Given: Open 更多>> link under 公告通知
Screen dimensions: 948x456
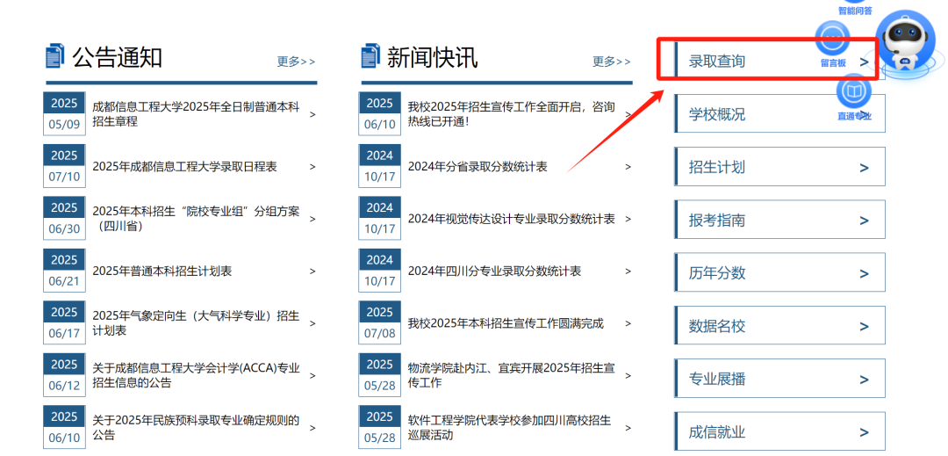Looking at the screenshot, I should 297,62.
